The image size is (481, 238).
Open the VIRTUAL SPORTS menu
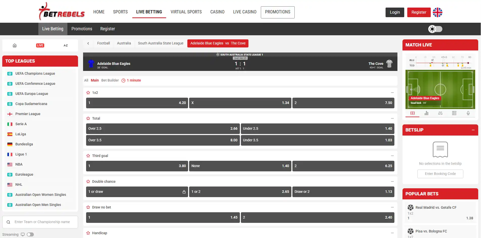pyautogui.click(x=186, y=12)
